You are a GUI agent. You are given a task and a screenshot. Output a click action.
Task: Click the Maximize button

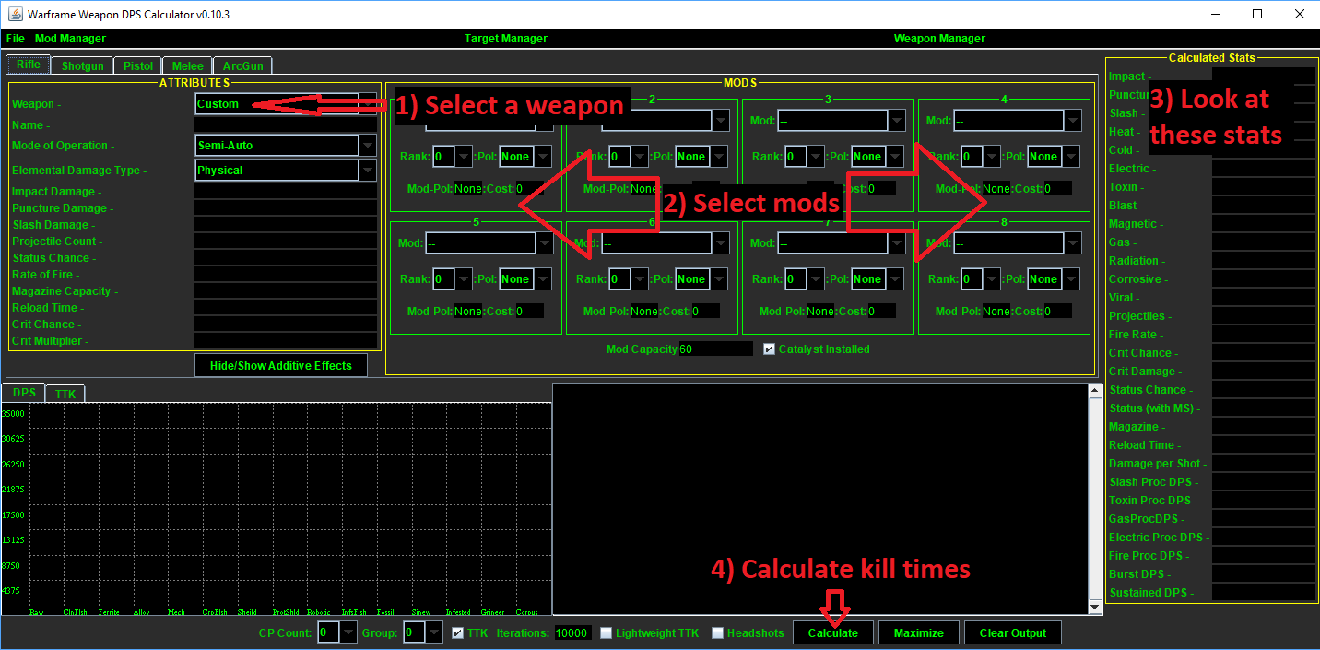919,633
